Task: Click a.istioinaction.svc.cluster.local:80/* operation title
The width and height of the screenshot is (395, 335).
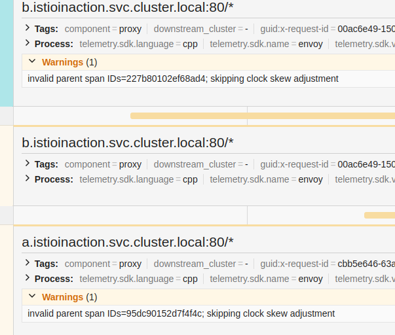Action: tap(128, 242)
